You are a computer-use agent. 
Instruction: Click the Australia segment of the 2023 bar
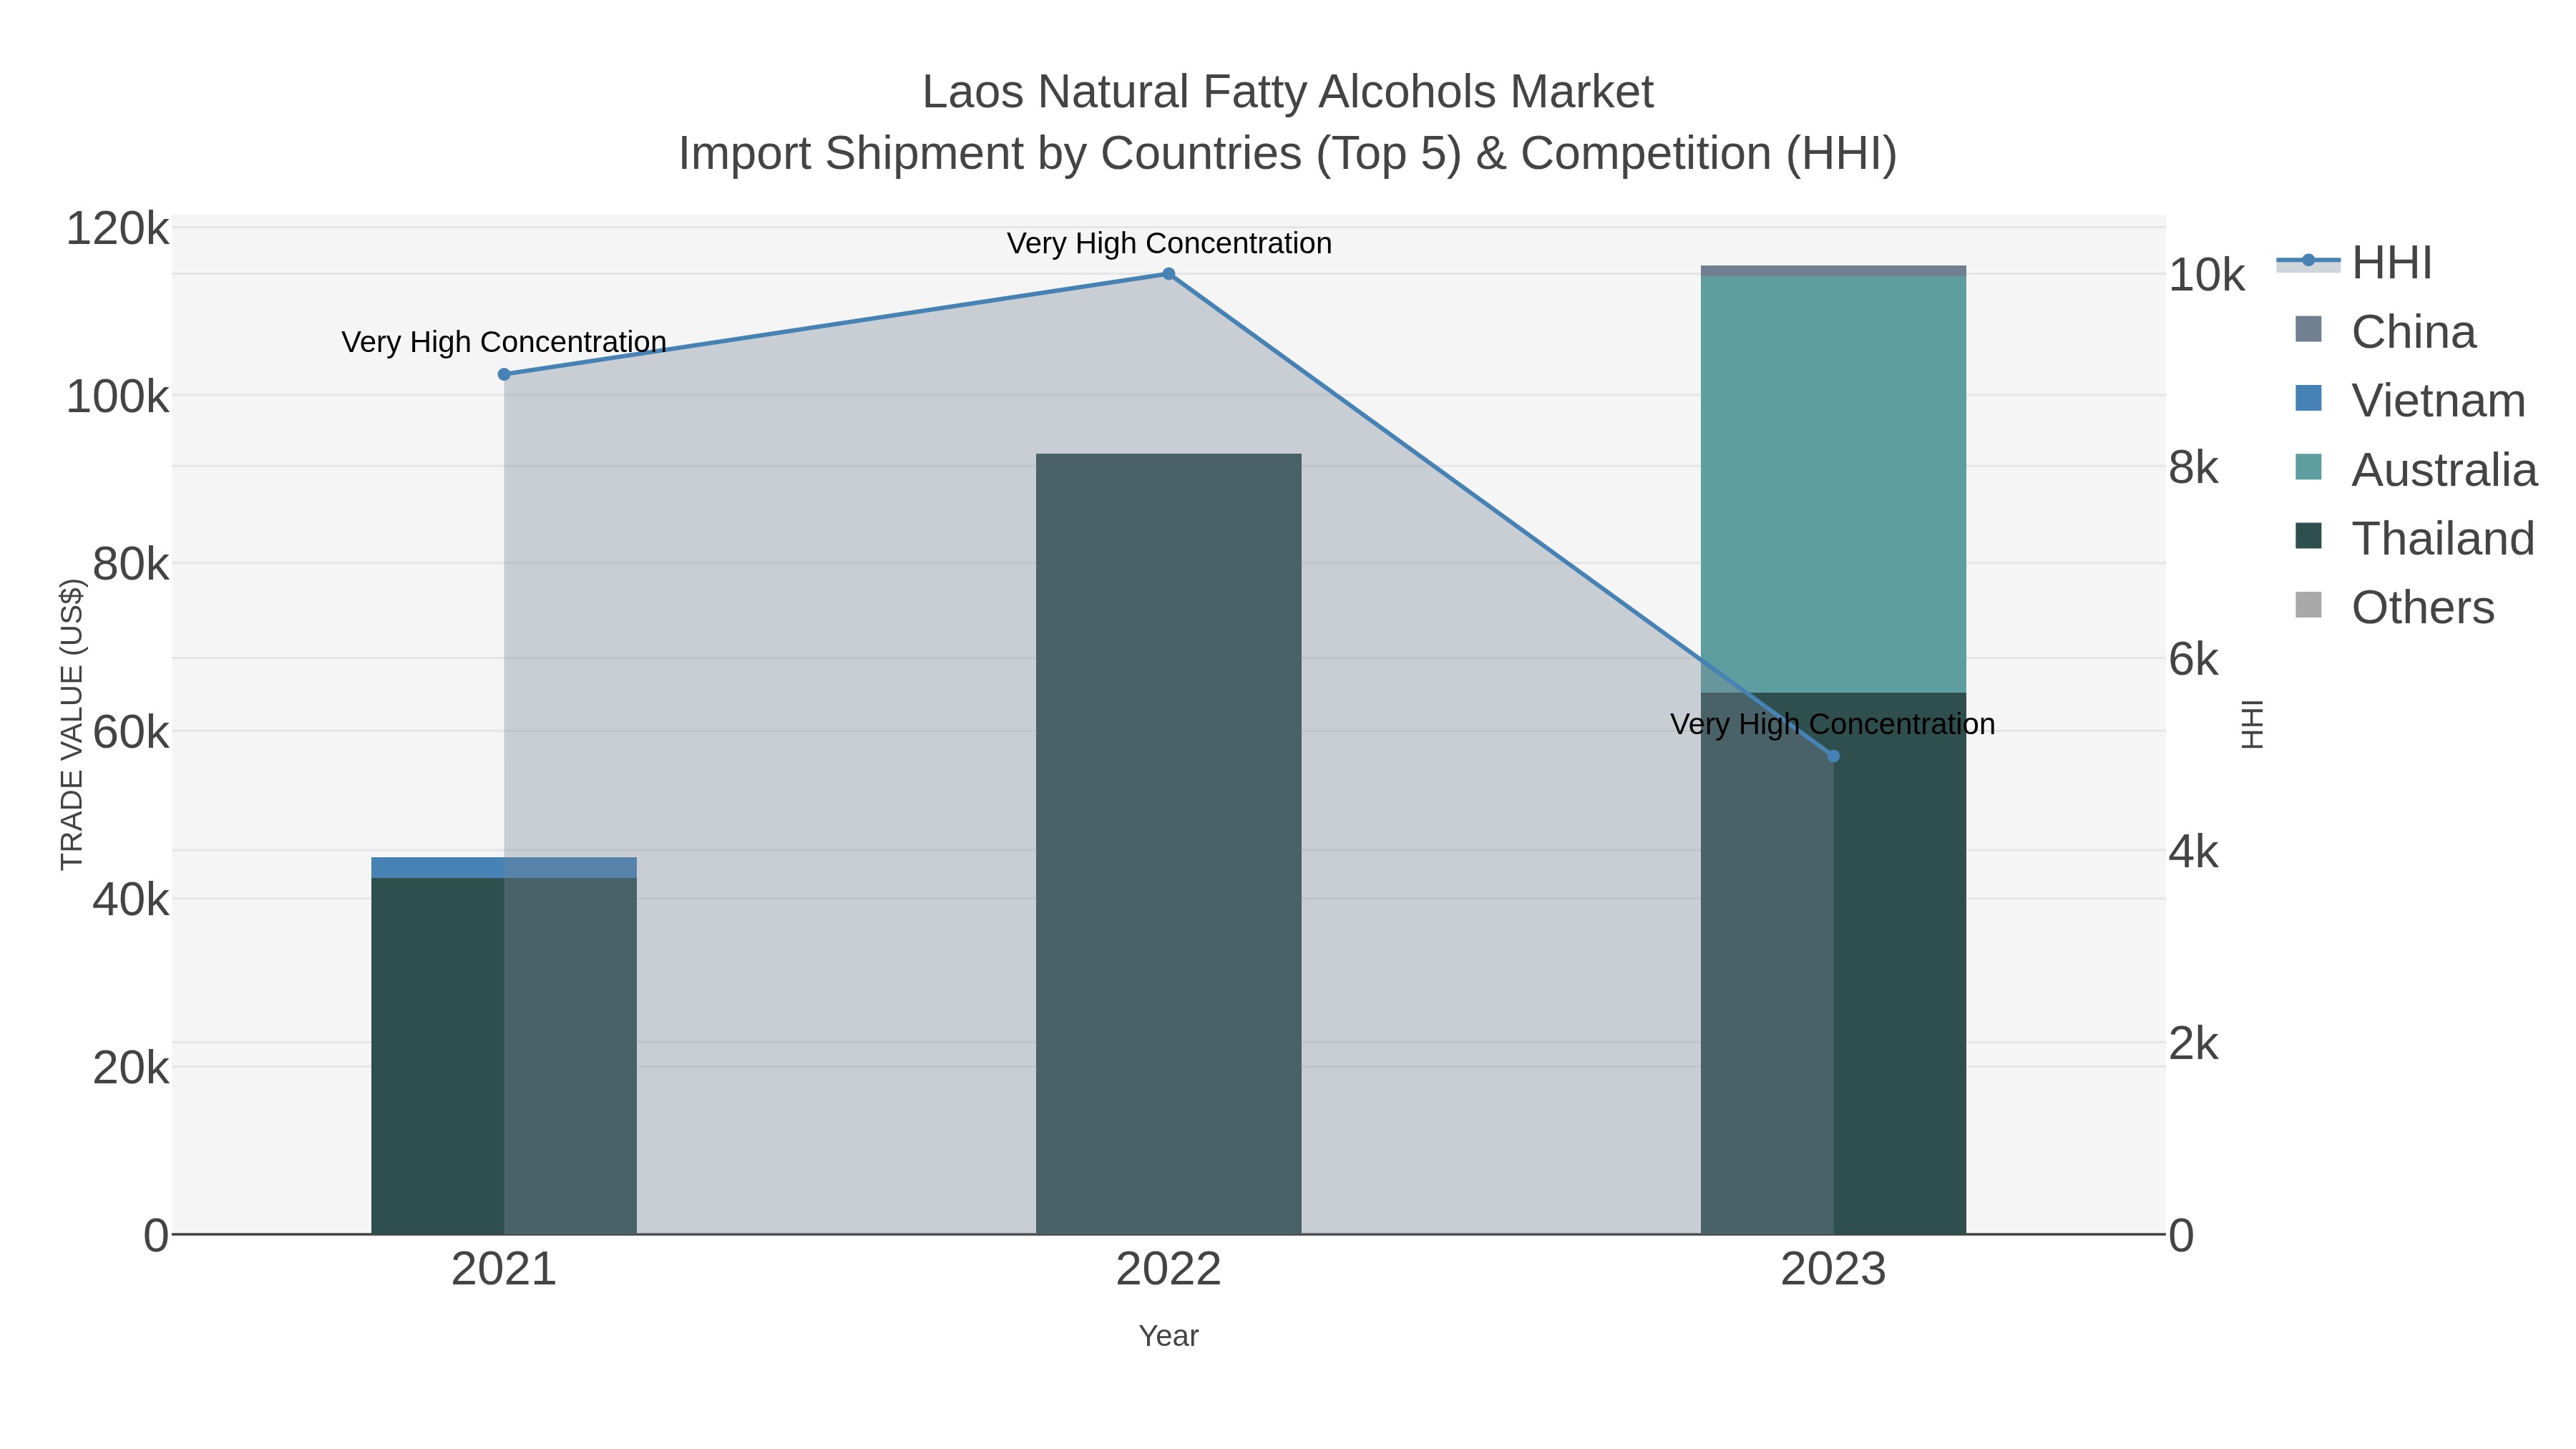[x=1833, y=484]
